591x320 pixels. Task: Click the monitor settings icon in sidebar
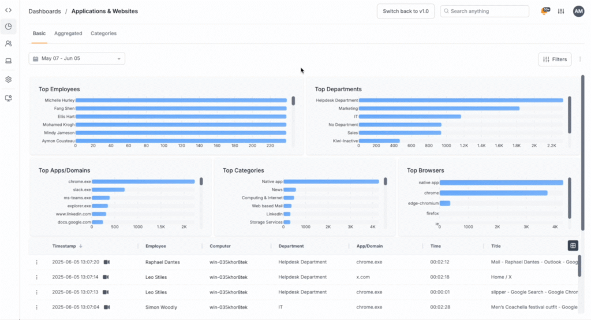(x=8, y=98)
